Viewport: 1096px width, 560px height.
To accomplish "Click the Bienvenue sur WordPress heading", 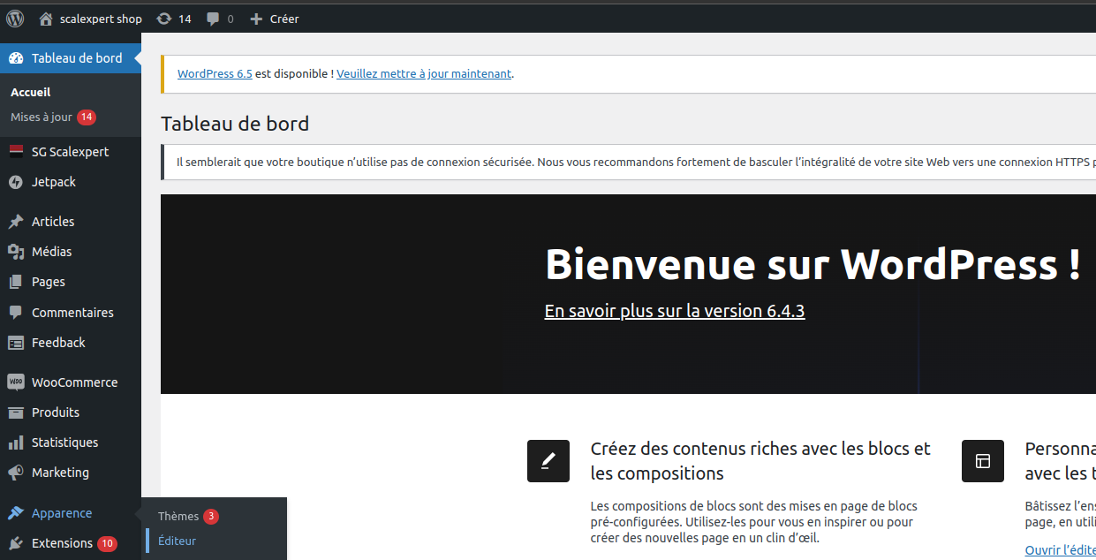I will pos(813,263).
